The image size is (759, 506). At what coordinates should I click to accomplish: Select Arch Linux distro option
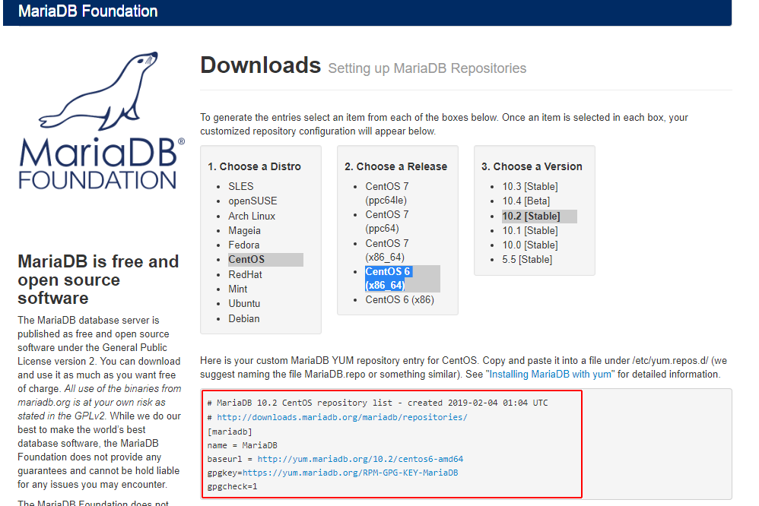click(252, 216)
